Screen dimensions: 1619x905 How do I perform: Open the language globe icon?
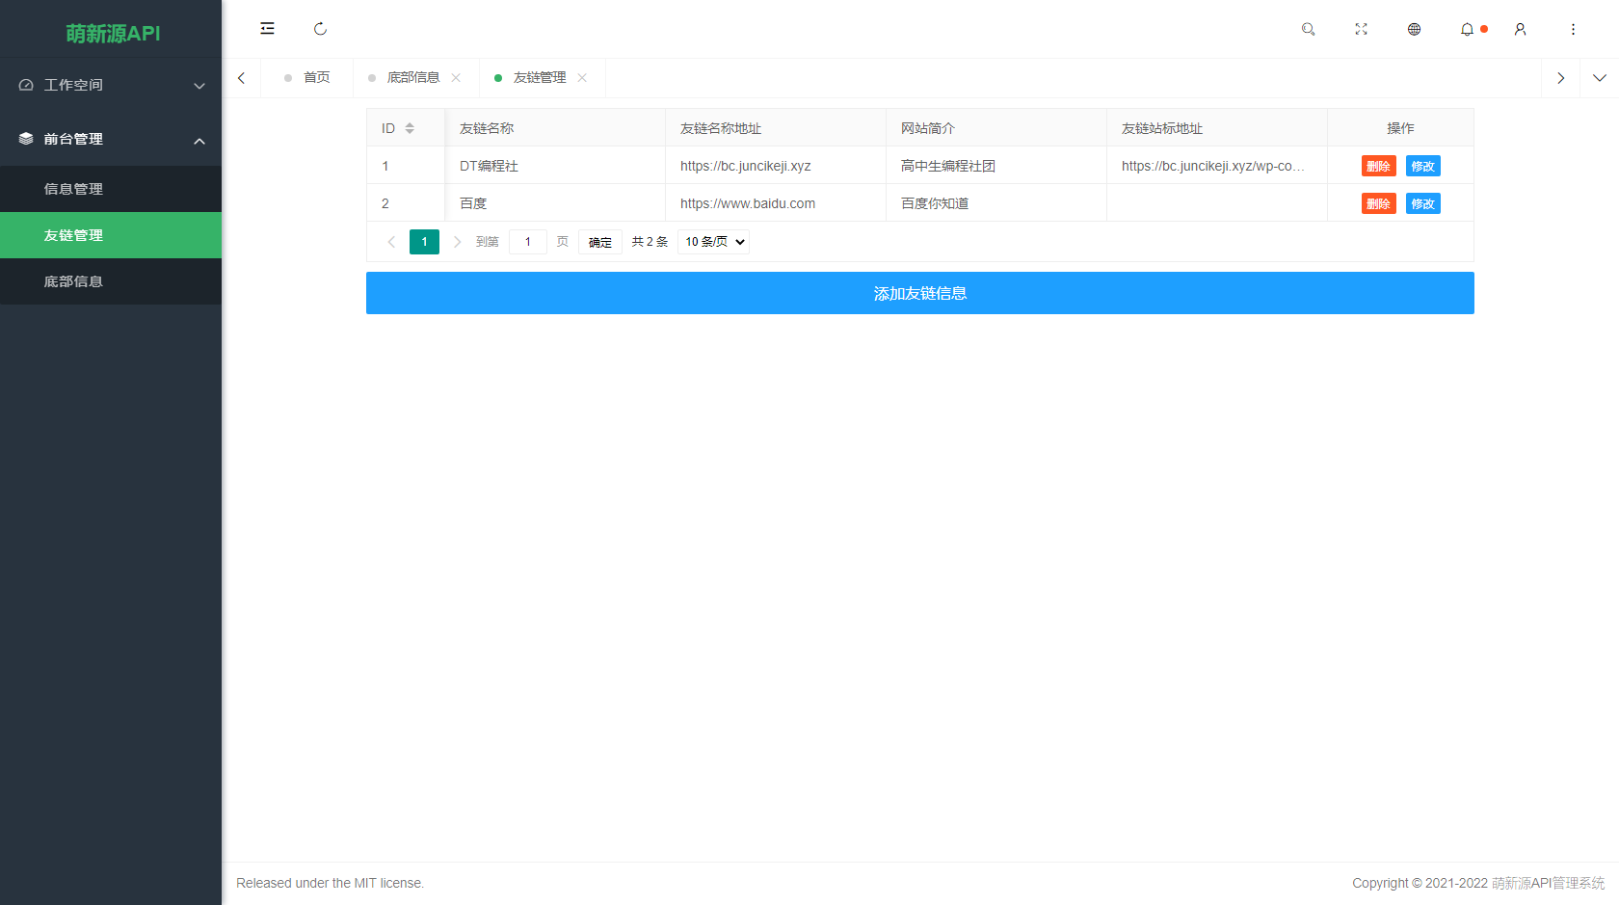pyautogui.click(x=1414, y=29)
